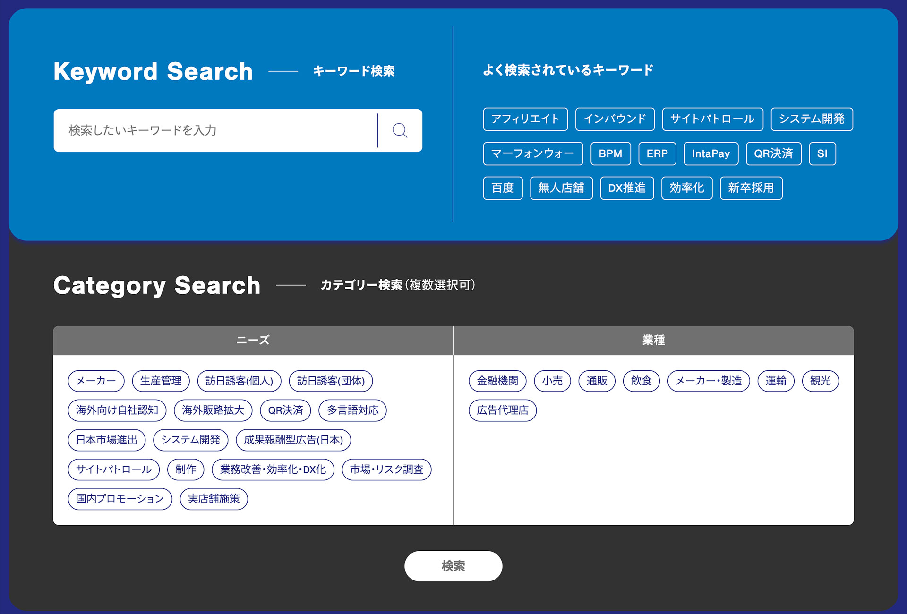Select the 金融機関 industry chip
Screen dimensions: 907x614
point(497,381)
